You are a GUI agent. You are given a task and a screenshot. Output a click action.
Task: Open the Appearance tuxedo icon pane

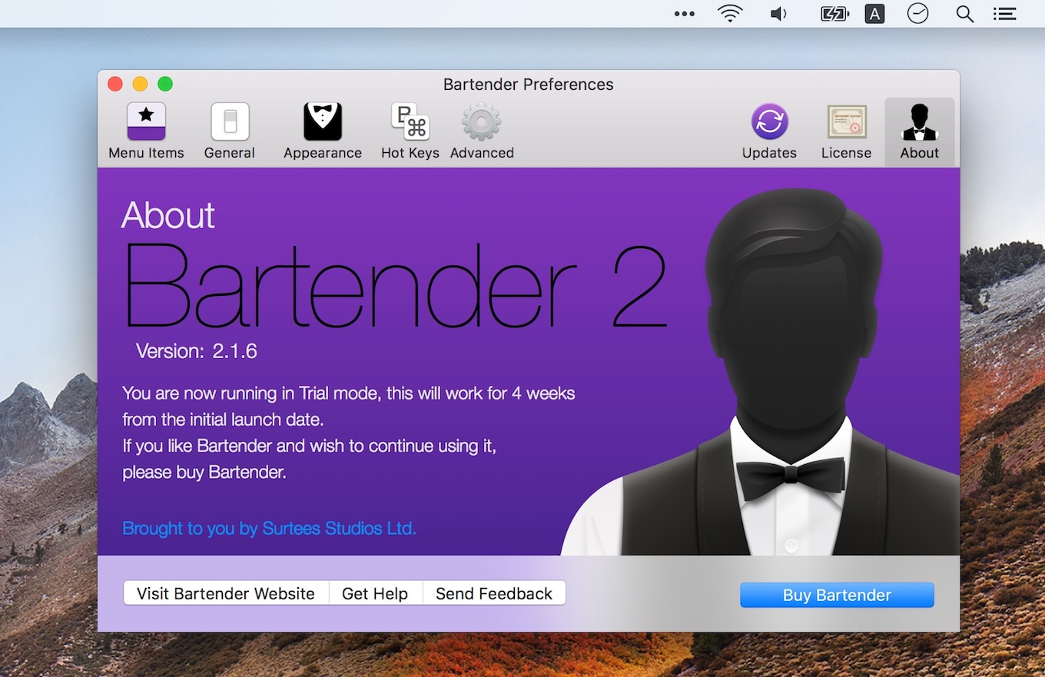(x=322, y=131)
